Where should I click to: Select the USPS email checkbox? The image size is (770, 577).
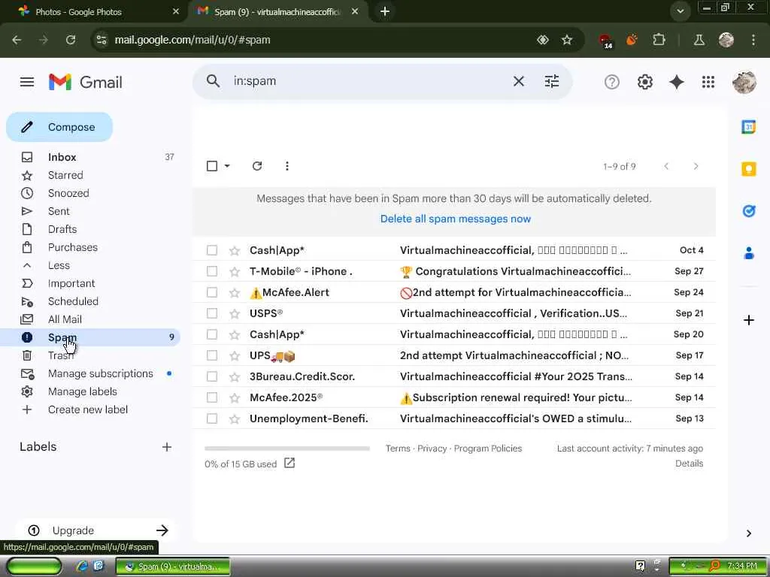point(211,313)
